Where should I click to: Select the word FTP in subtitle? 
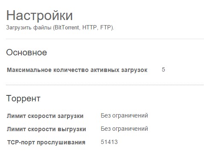pyautogui.click(x=105, y=27)
